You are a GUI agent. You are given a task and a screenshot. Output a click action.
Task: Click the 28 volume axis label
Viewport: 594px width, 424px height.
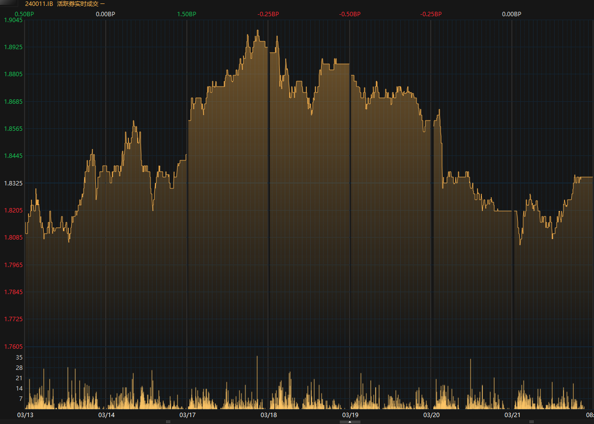[19, 368]
